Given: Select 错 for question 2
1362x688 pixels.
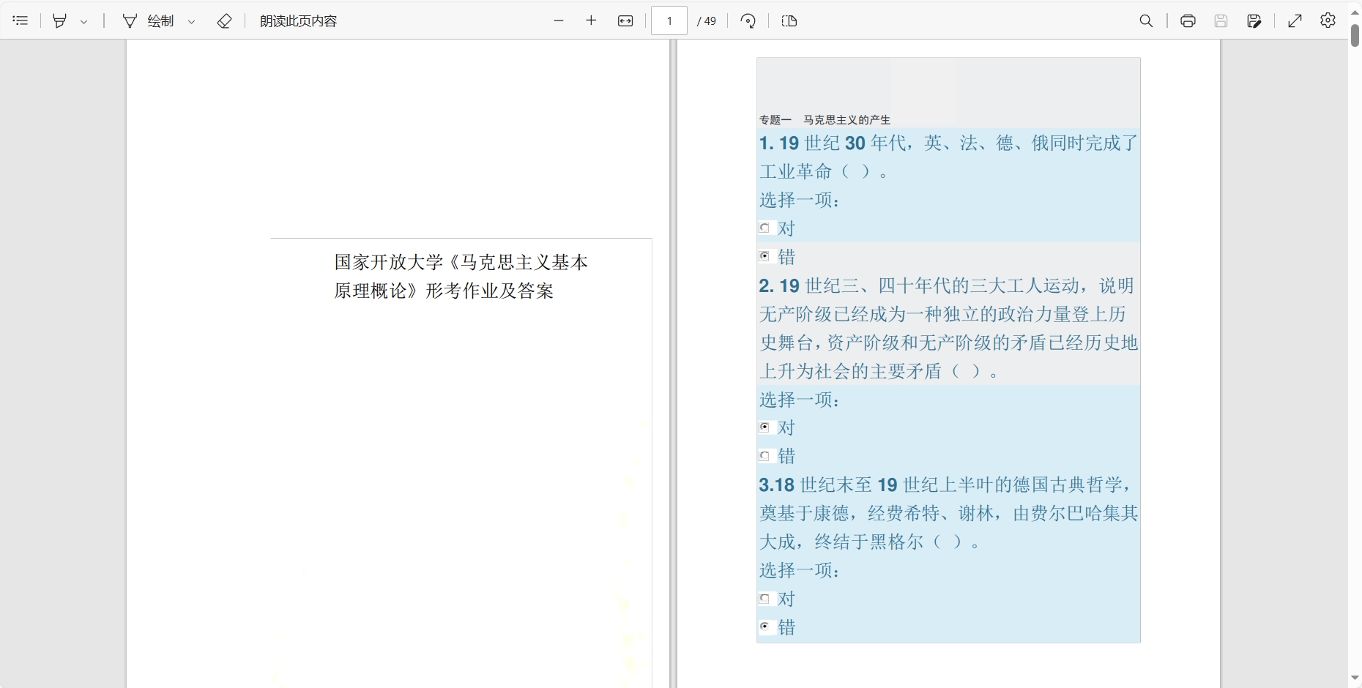Looking at the screenshot, I should [x=764, y=456].
